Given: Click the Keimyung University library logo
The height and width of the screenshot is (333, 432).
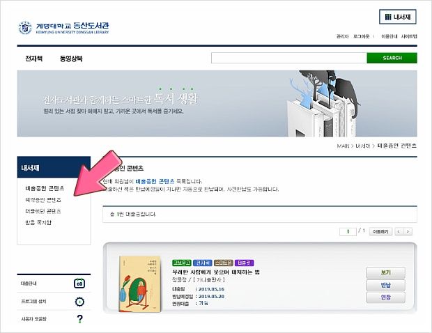Looking at the screenshot, I should click(64, 28).
